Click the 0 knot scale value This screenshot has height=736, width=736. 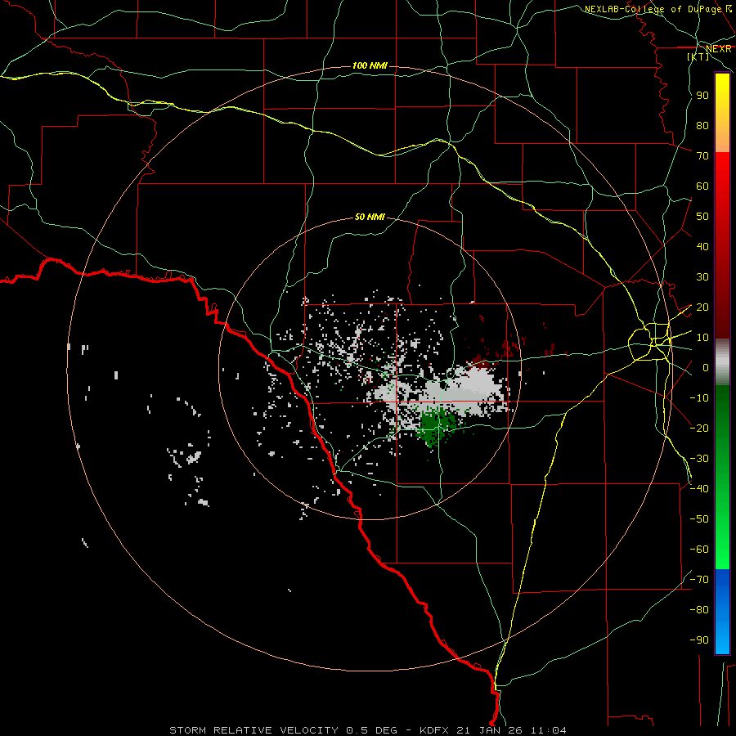[x=705, y=368]
